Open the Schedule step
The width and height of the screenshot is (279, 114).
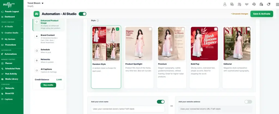[48, 51]
